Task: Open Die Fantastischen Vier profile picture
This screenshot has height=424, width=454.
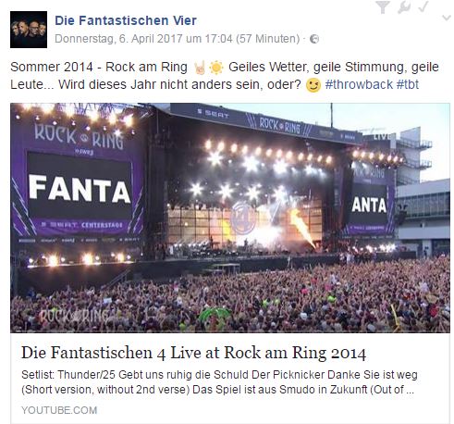Action: pos(29,30)
